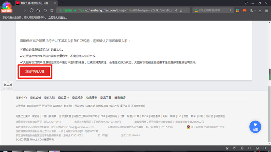Mute sound via the status bar speaker icon
The image size is (271, 152).
249,148
